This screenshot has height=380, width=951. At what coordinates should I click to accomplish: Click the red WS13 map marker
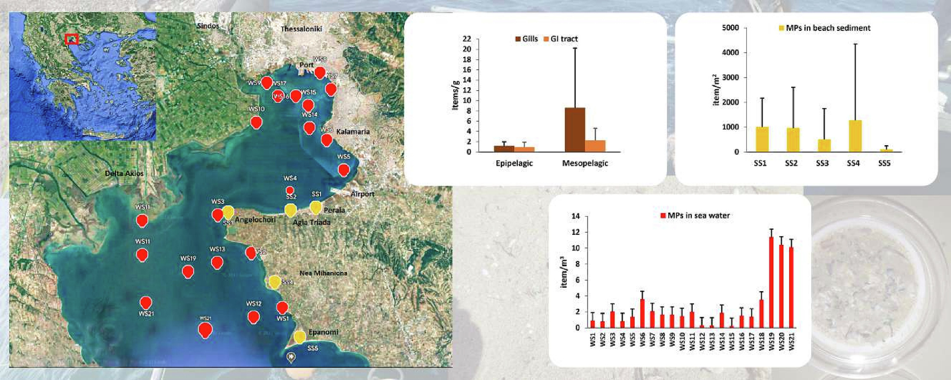217,262
